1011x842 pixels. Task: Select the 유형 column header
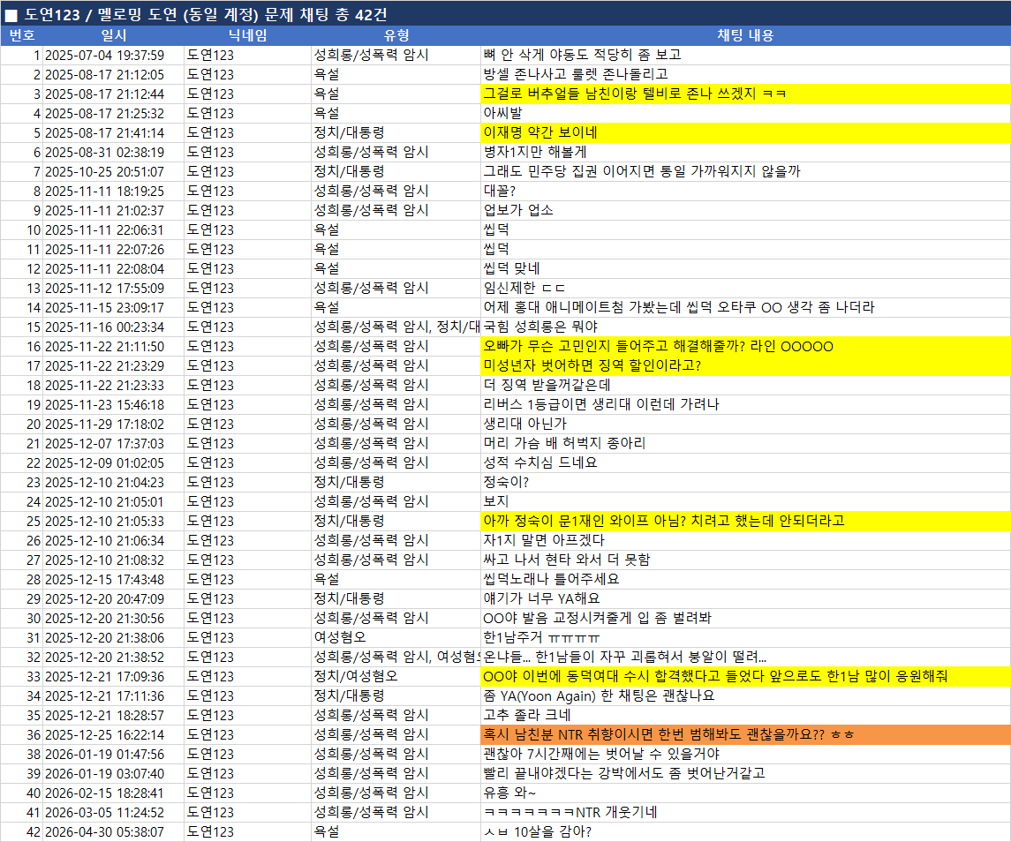click(x=396, y=35)
